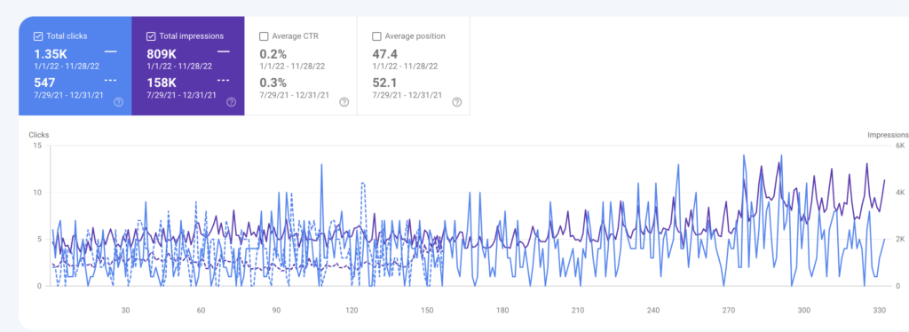
Task: Open help icon on Average CTR card
Action: point(344,102)
